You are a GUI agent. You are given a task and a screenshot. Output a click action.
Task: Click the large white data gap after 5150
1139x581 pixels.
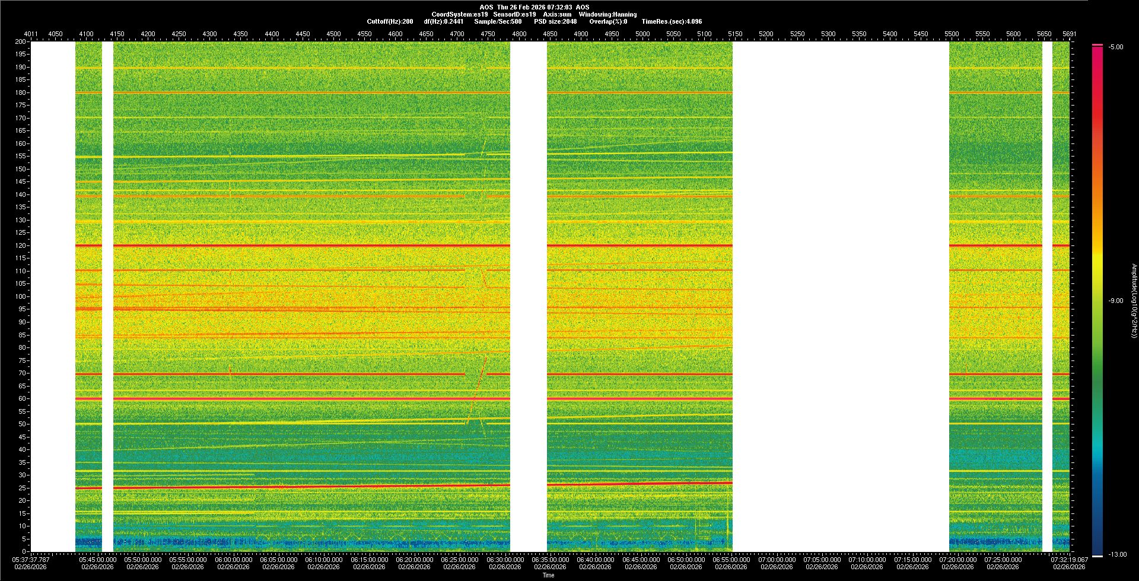[841, 296]
